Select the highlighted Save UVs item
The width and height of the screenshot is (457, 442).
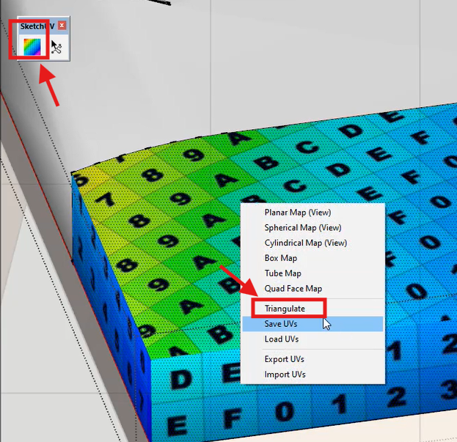tap(281, 324)
